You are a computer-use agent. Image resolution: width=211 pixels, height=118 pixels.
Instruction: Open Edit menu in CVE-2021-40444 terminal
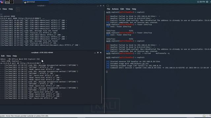coord(3,56)
